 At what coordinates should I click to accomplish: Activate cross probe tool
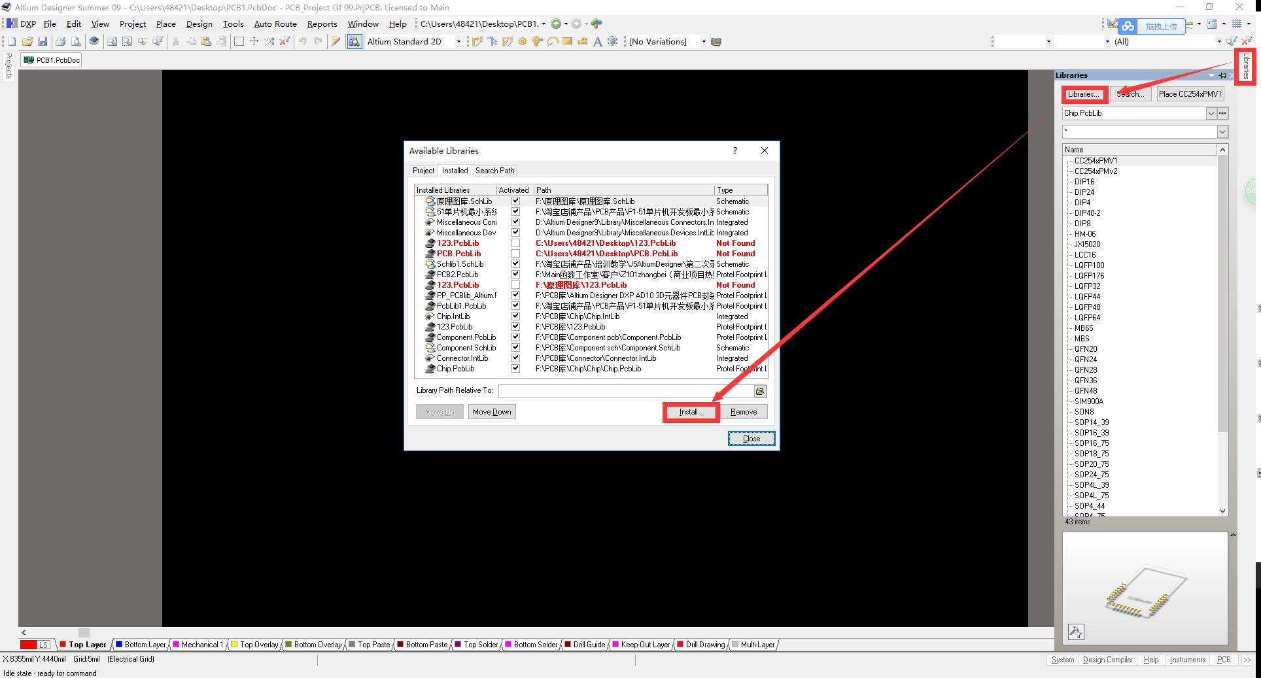click(336, 41)
